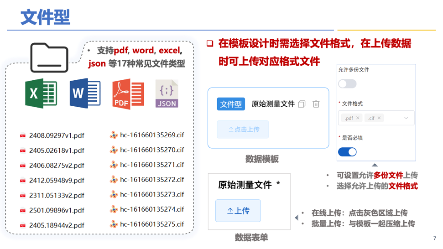Click the JSON file type icon

pos(167,93)
